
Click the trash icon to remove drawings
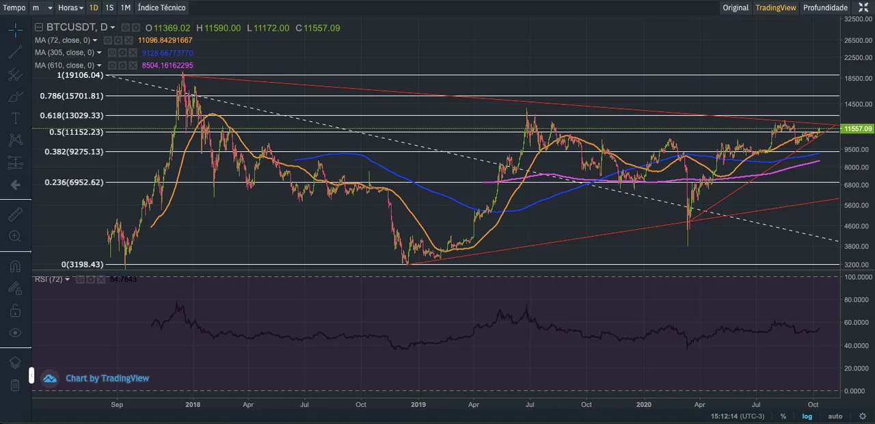pos(15,385)
